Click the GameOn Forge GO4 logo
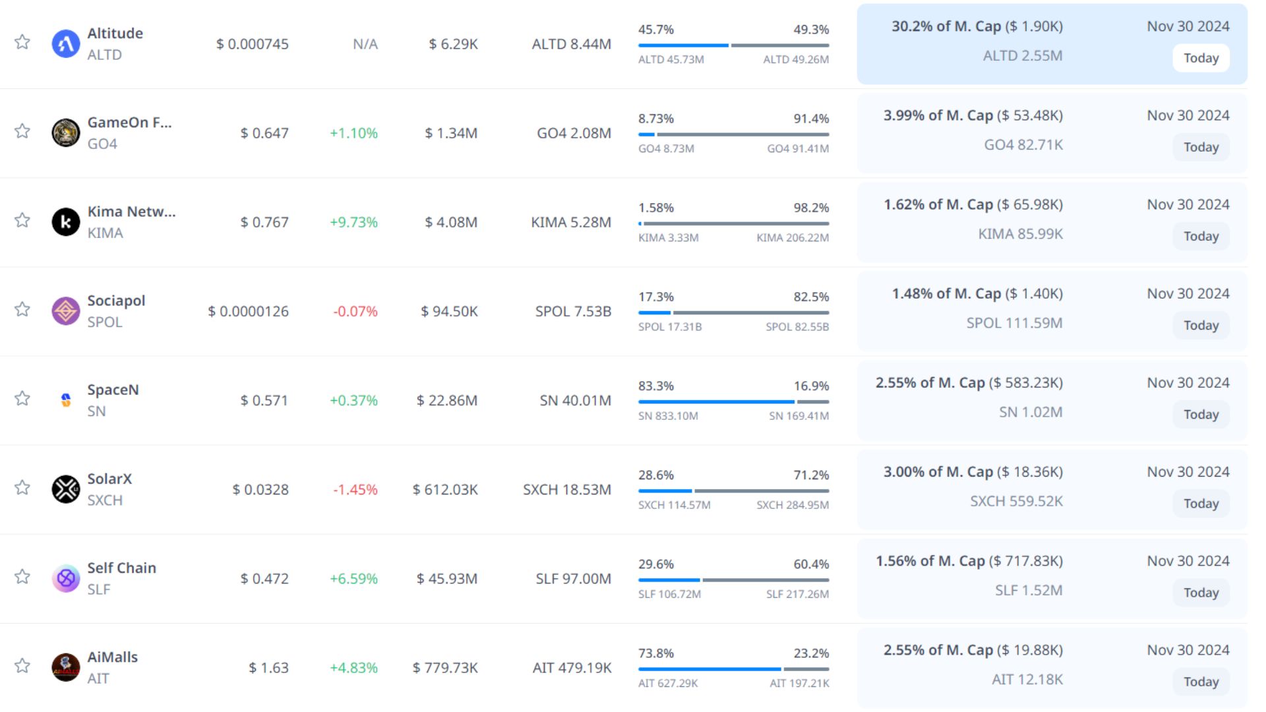The height and width of the screenshot is (712, 1266). 66,133
